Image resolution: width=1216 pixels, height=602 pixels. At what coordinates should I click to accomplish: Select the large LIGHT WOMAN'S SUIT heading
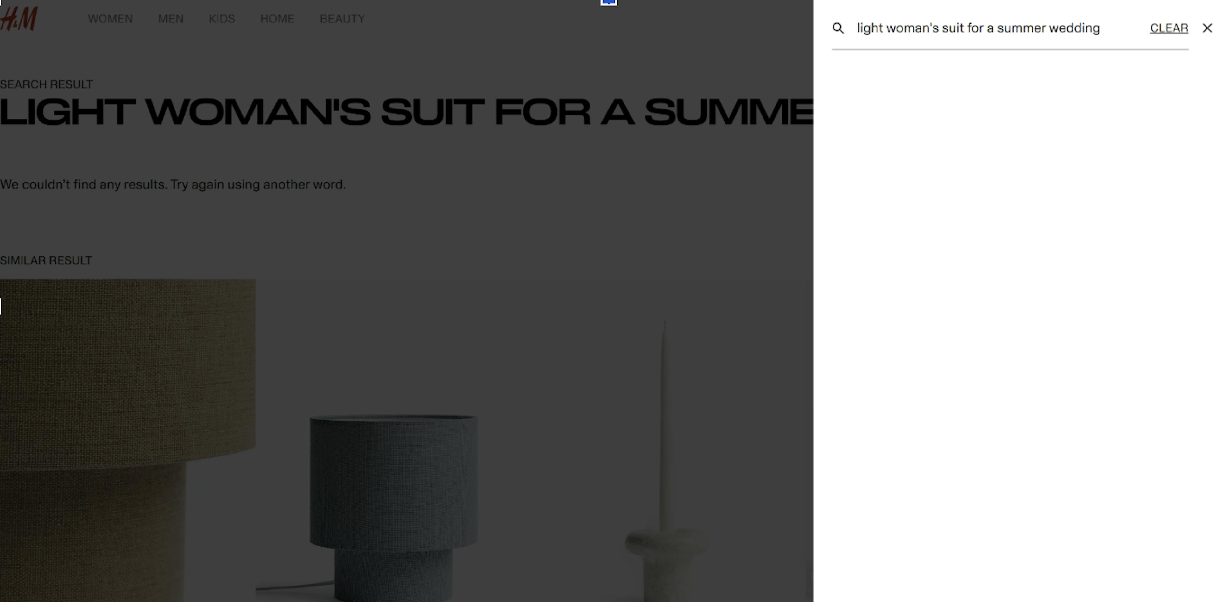pos(406,112)
